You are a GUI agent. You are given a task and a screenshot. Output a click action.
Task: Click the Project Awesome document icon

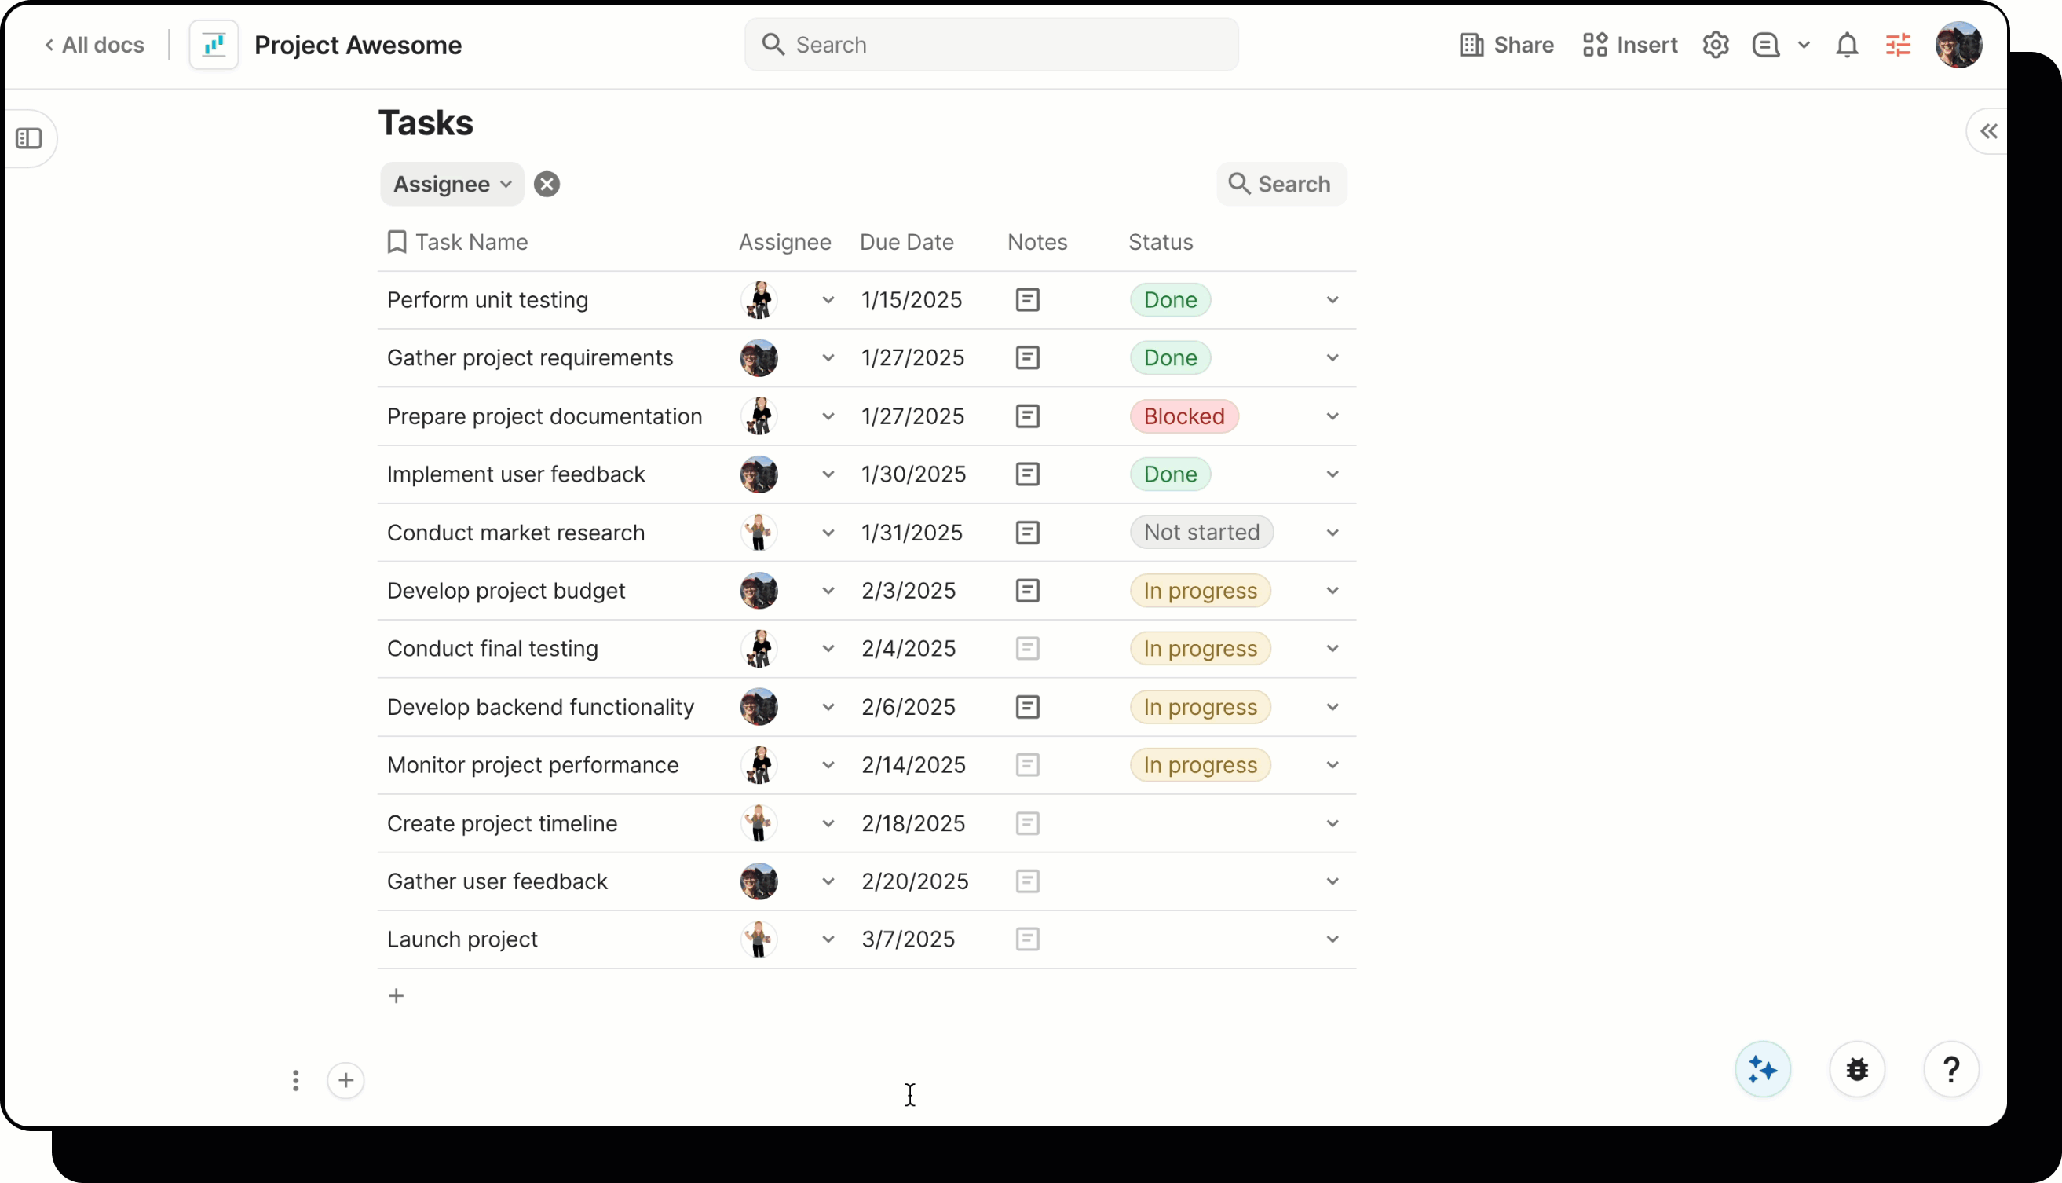213,45
